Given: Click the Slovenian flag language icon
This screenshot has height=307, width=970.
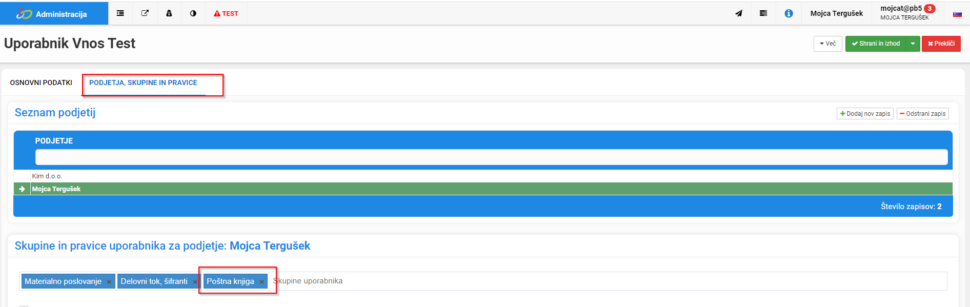Looking at the screenshot, I should coord(957,14).
